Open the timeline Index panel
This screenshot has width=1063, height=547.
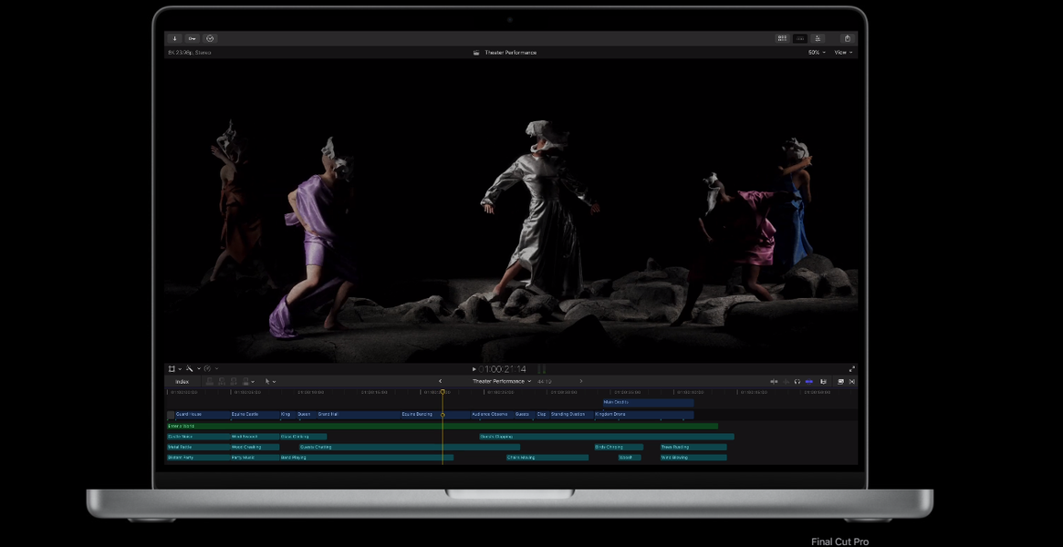[182, 381]
